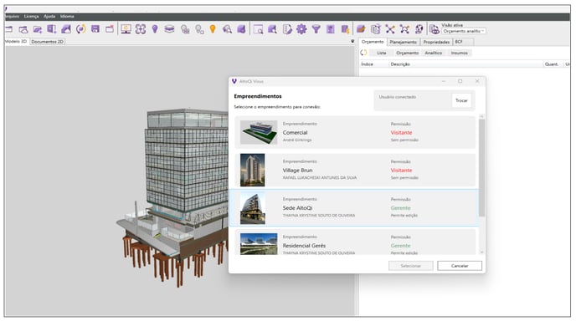Click the open-from-cloud folder toolbar icon

(23, 29)
